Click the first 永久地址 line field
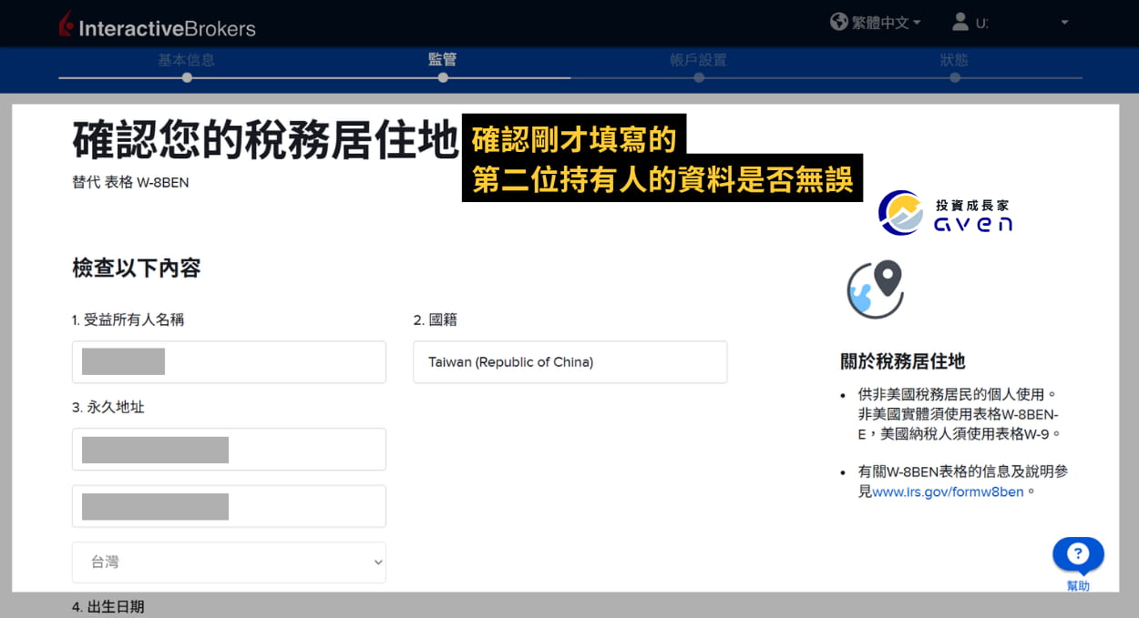The image size is (1139, 618). coord(229,449)
